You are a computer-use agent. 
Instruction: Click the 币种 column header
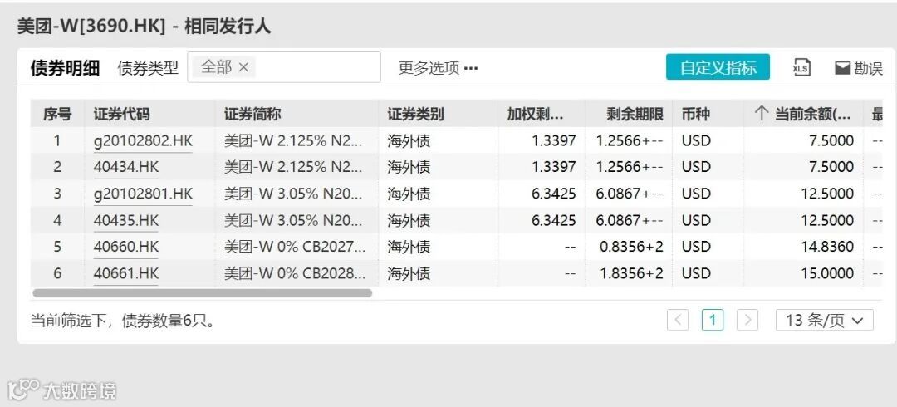click(x=708, y=114)
